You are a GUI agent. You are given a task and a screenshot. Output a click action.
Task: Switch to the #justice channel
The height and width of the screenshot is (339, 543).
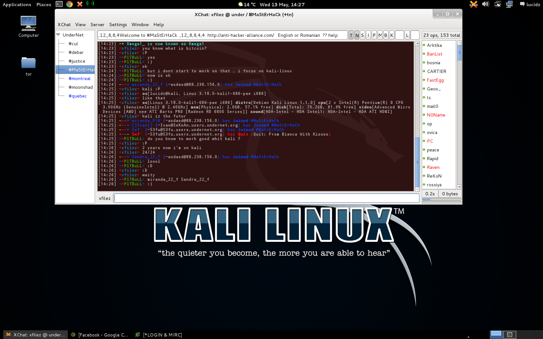[77, 61]
